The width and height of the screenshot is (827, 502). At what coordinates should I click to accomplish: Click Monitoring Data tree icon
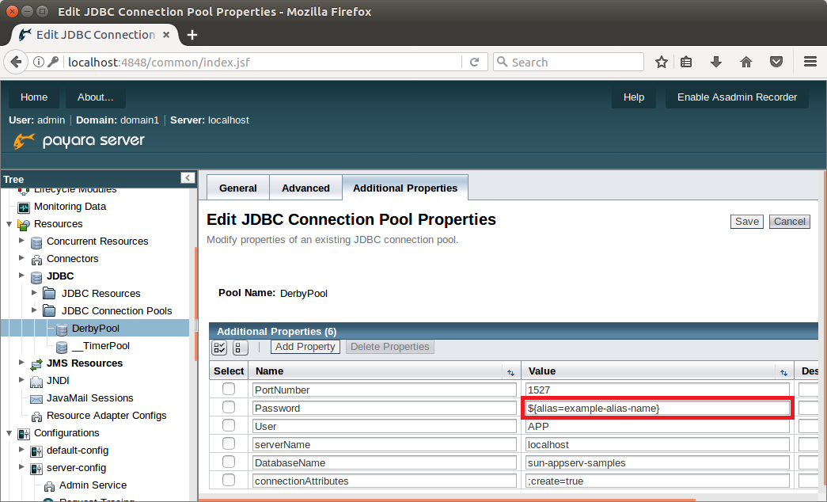point(24,207)
